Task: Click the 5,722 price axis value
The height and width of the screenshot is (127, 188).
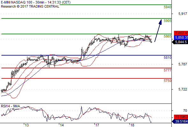Action: (x=183, y=89)
